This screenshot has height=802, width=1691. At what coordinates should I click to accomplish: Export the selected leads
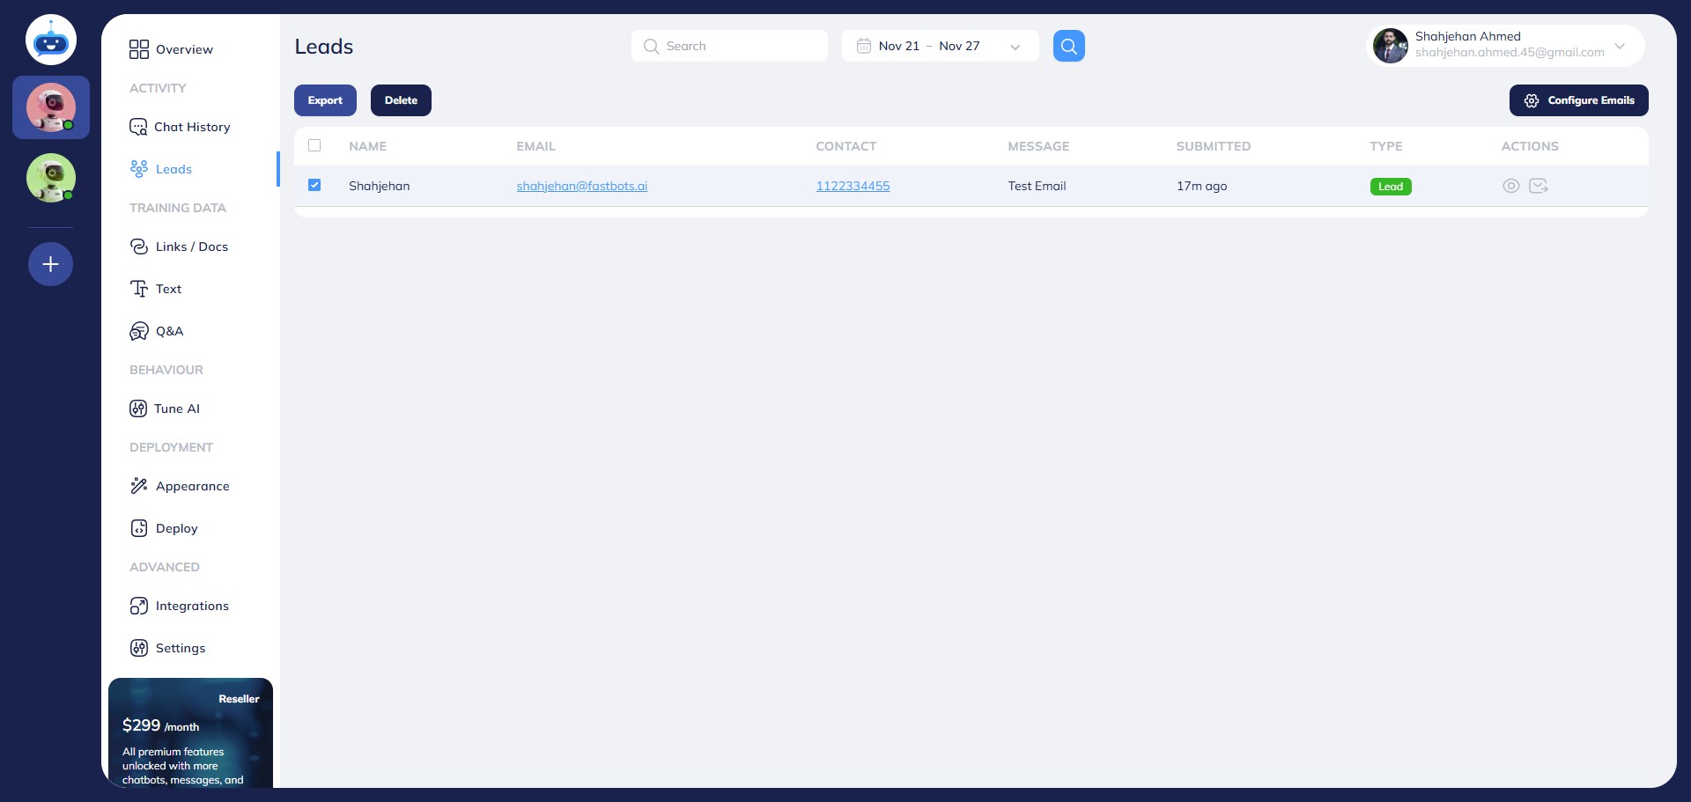point(325,99)
